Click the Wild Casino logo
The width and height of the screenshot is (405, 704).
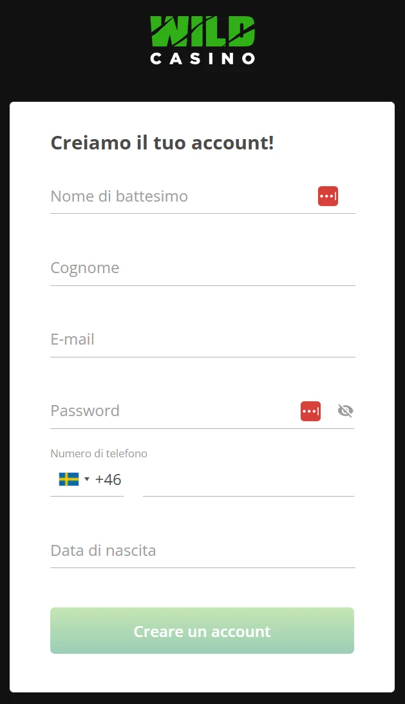point(202,39)
